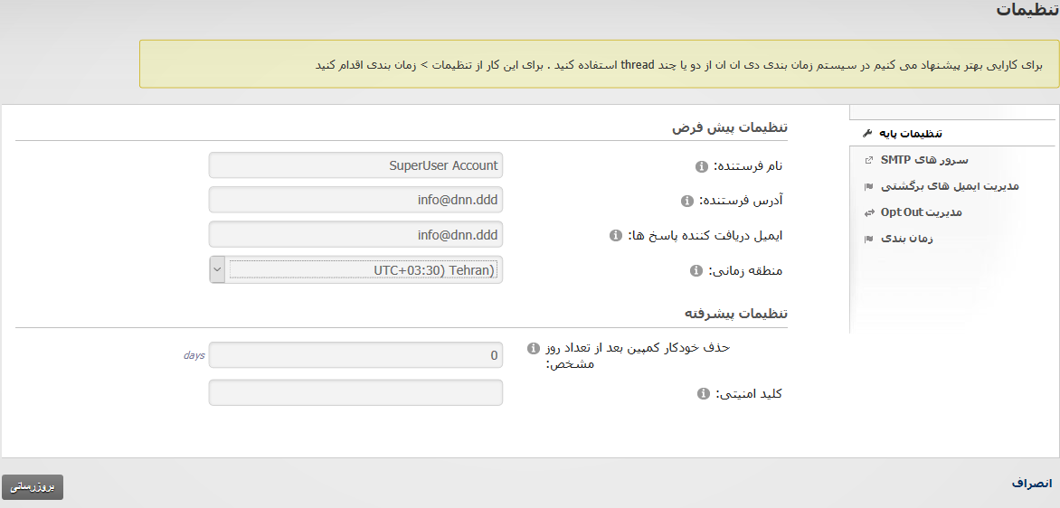1060x508 pixels.
Task: Show help for ایمیل دریافت کننده پاسخ ها
Action: point(616,236)
